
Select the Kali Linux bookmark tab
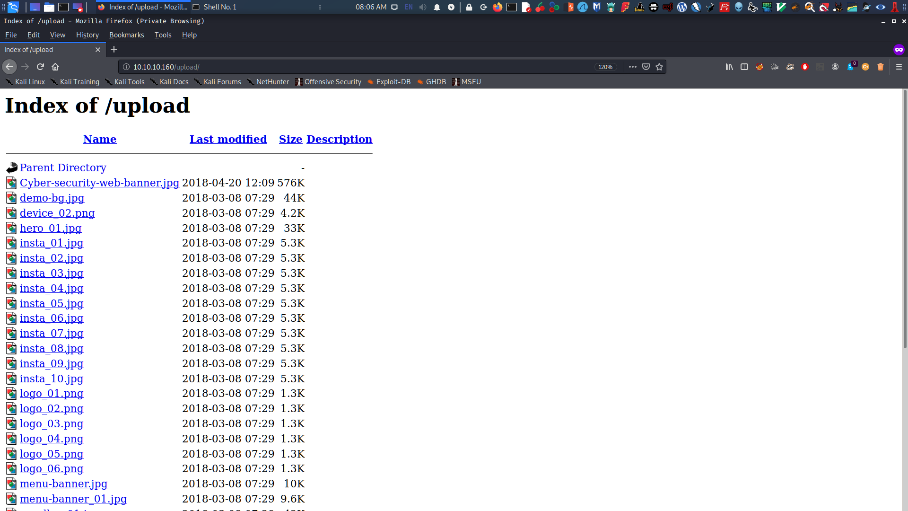29,82
